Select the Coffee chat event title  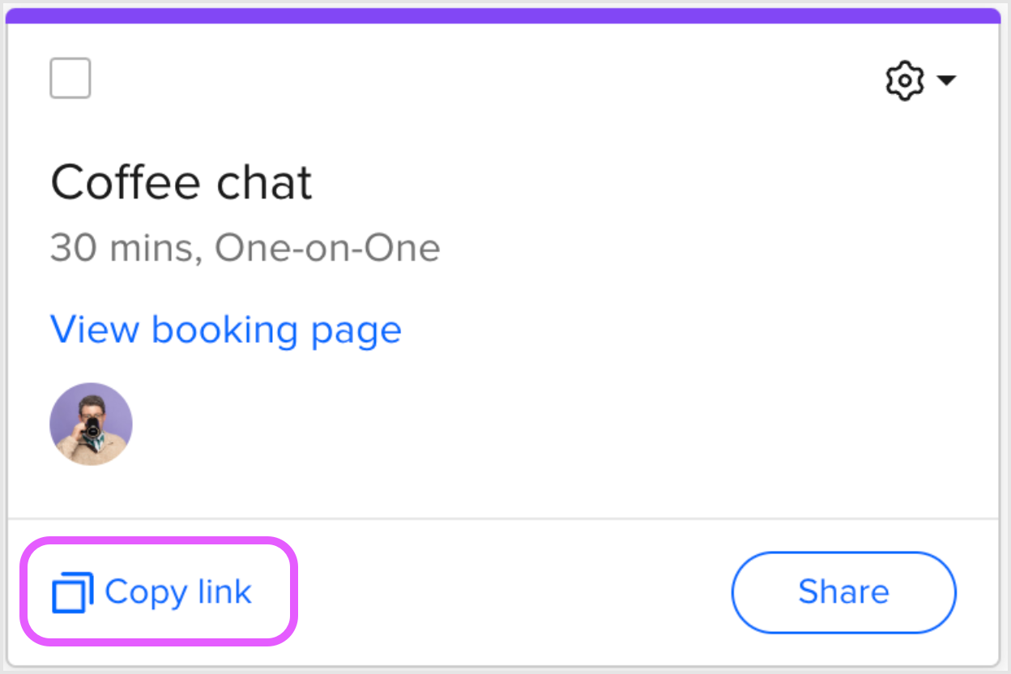[x=181, y=181]
